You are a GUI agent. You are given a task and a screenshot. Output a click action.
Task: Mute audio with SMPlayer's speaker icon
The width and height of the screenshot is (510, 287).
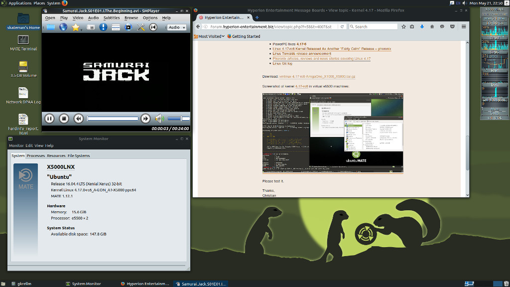pos(159,119)
